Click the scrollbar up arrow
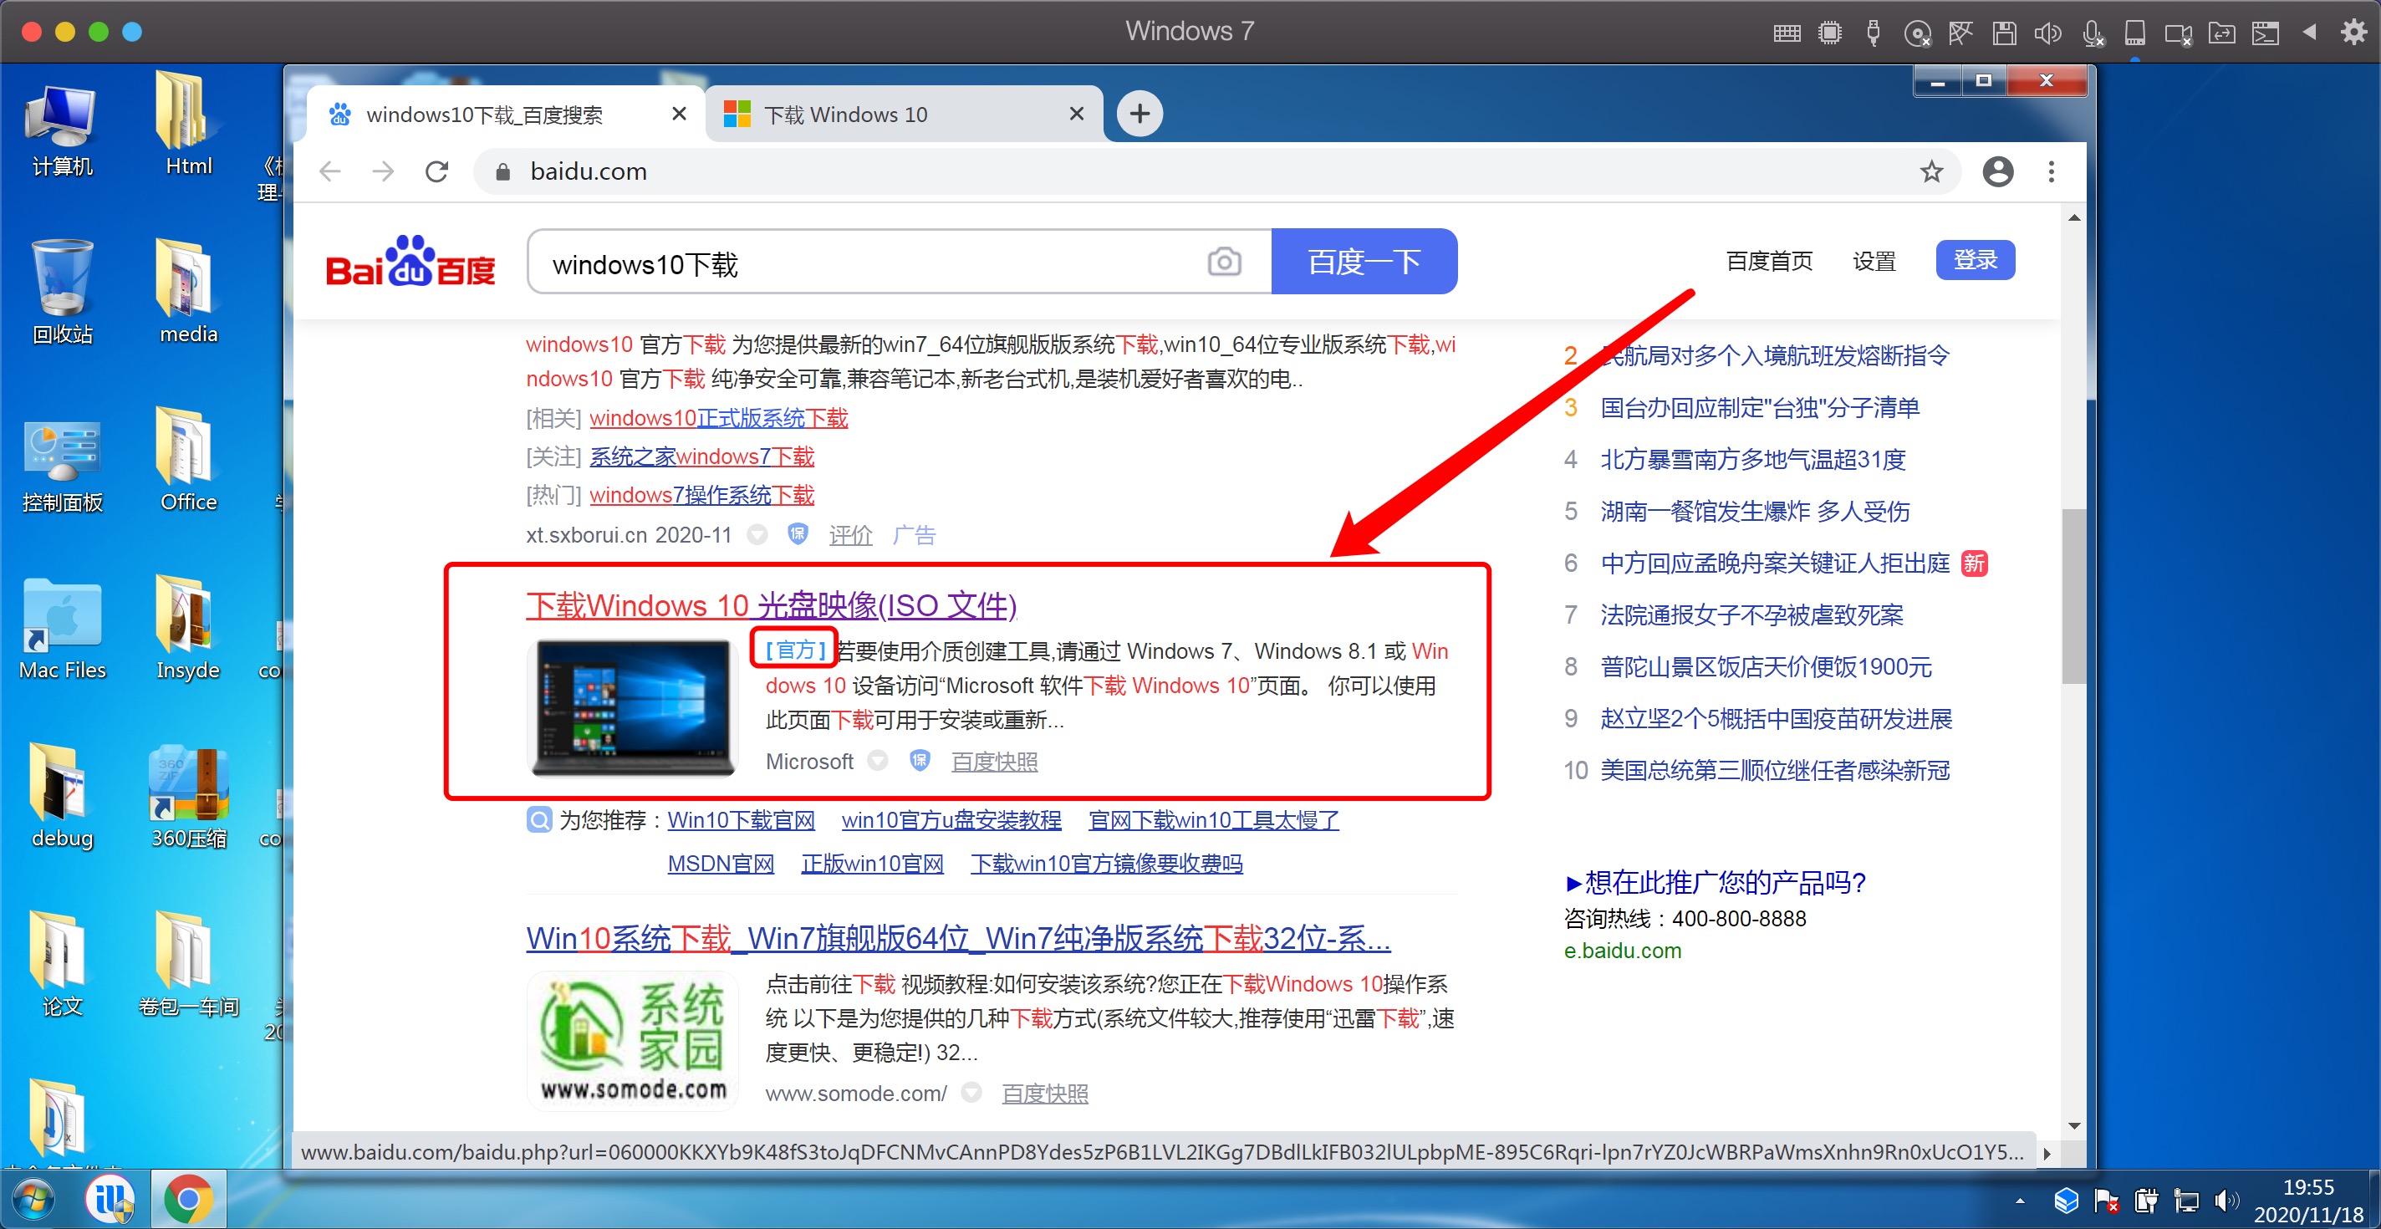Viewport: 2381px width, 1229px height. coord(2073,218)
